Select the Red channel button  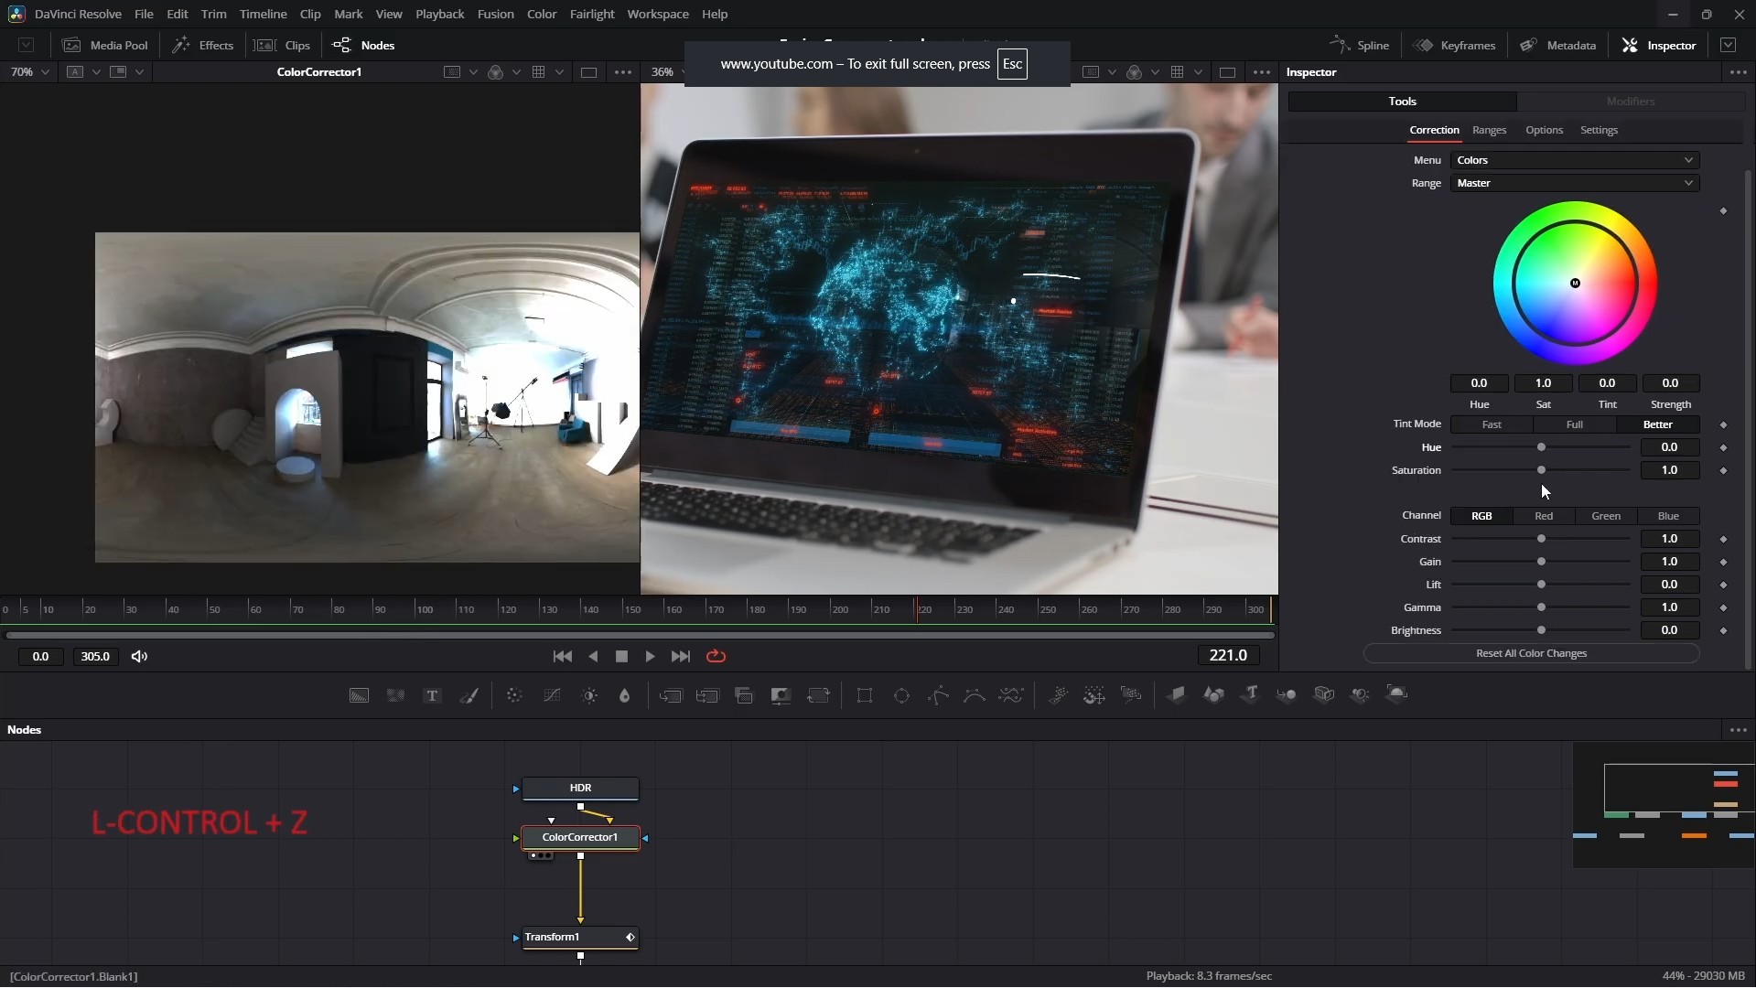tap(1543, 516)
